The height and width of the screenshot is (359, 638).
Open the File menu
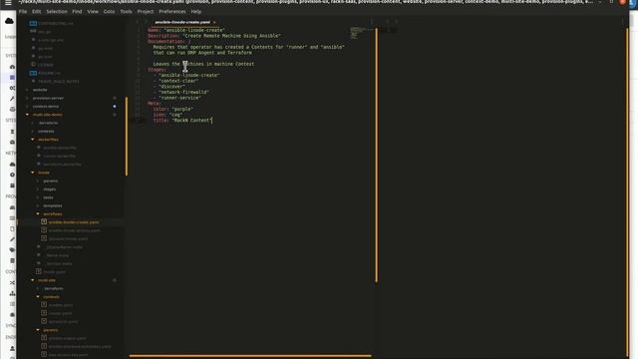pos(23,11)
